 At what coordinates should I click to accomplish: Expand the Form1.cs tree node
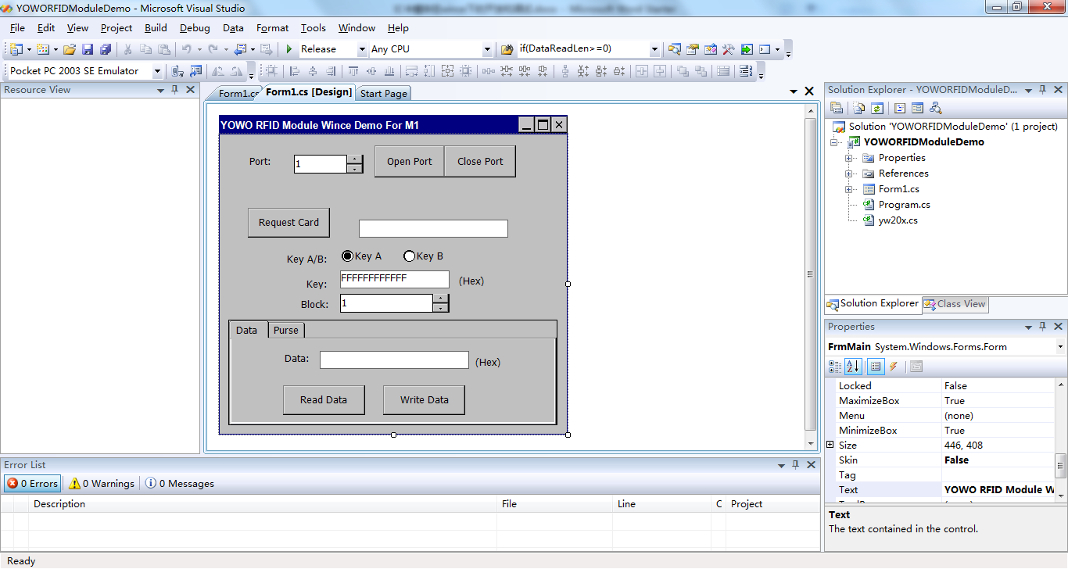pyautogui.click(x=849, y=189)
